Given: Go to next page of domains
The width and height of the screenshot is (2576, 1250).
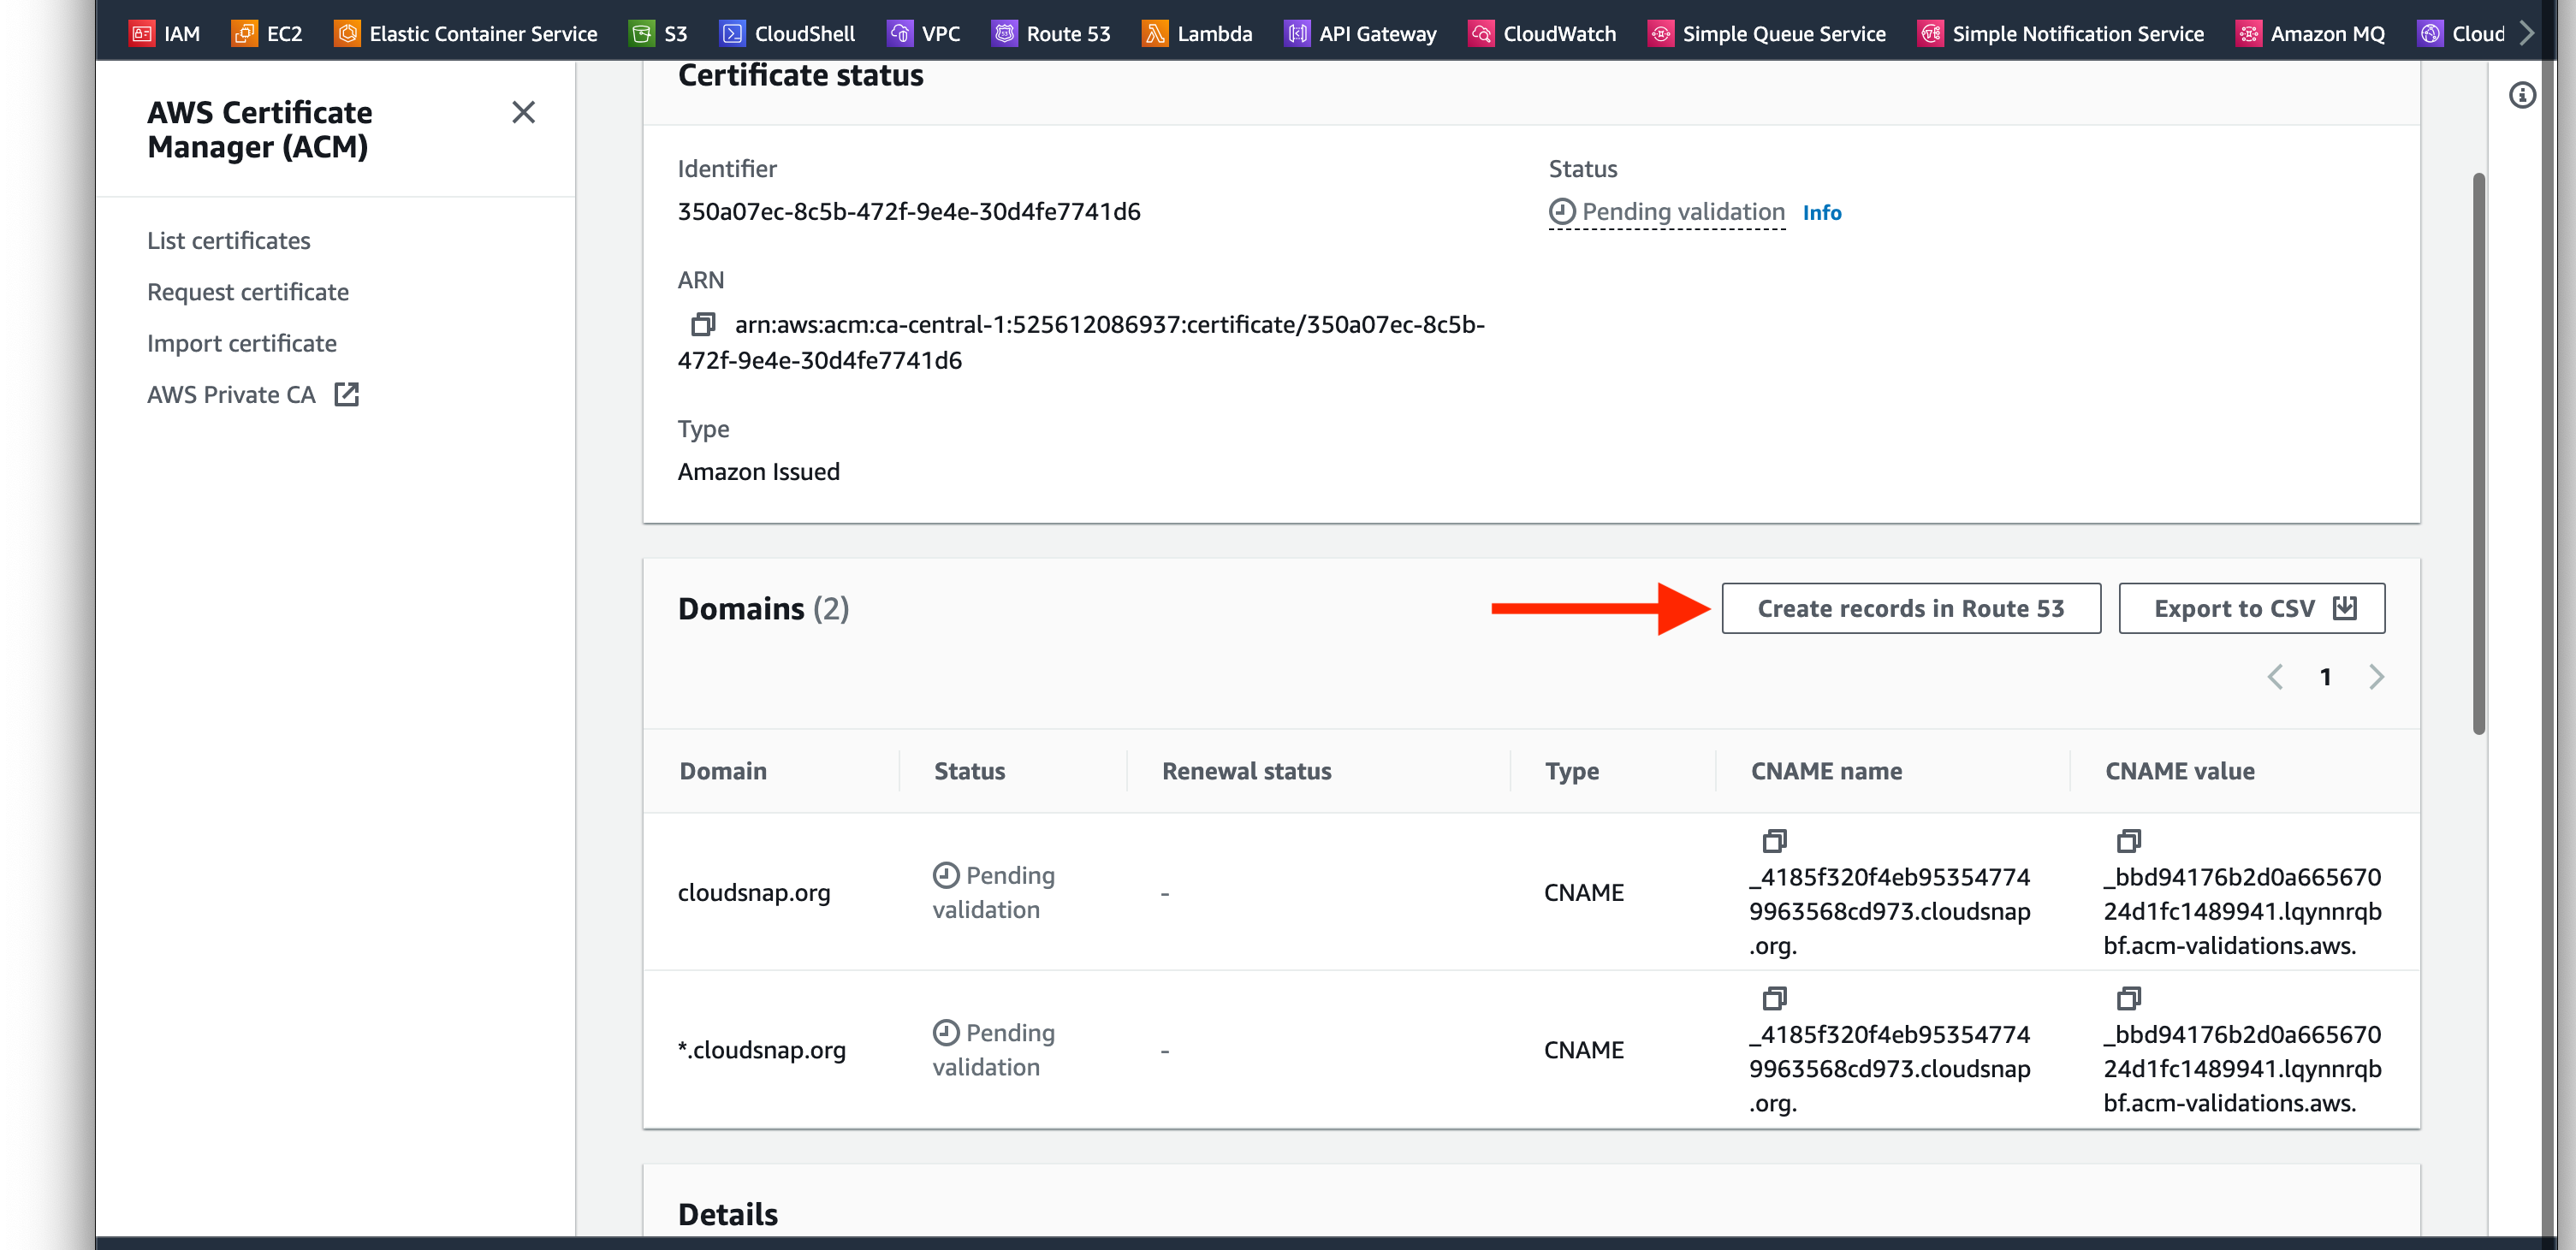Looking at the screenshot, I should point(2377,677).
